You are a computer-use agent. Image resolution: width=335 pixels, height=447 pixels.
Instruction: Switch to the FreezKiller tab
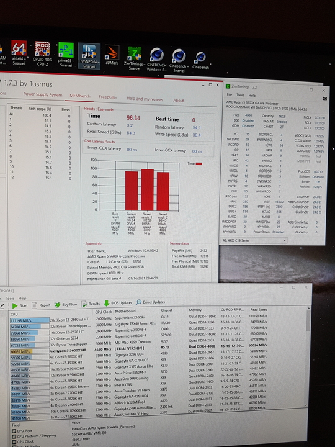[108, 97]
